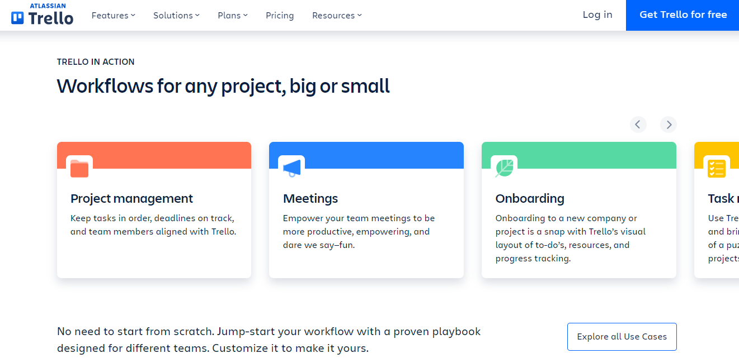
Task: Click the Log in link
Action: point(597,15)
